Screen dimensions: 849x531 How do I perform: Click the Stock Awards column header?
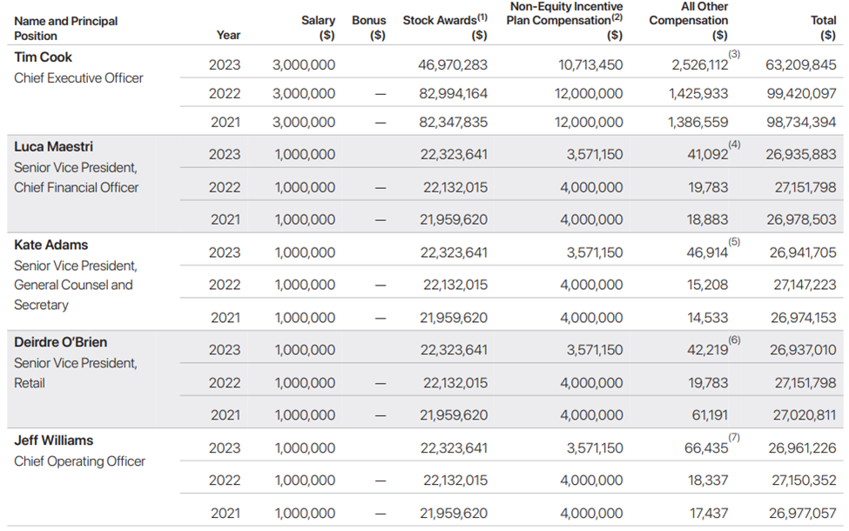[445, 28]
